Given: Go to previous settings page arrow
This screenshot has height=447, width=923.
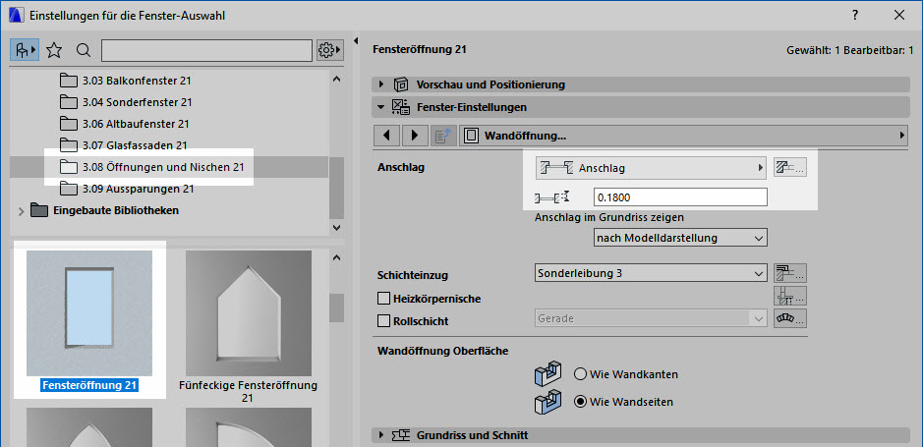Looking at the screenshot, I should pyautogui.click(x=386, y=136).
